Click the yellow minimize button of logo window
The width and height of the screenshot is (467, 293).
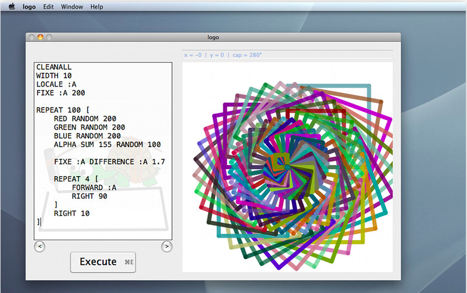point(40,37)
